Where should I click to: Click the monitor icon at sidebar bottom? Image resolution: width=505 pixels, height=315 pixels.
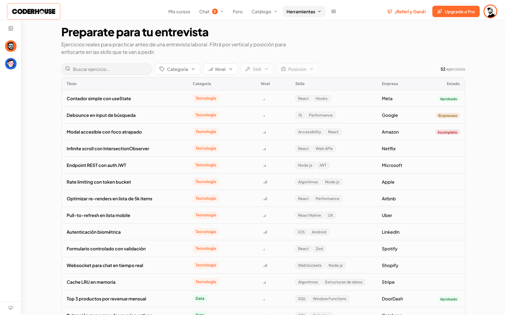[x=11, y=308]
